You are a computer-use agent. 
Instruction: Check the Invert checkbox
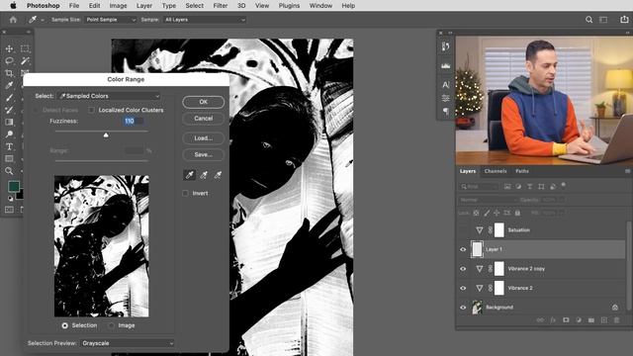[x=185, y=194]
